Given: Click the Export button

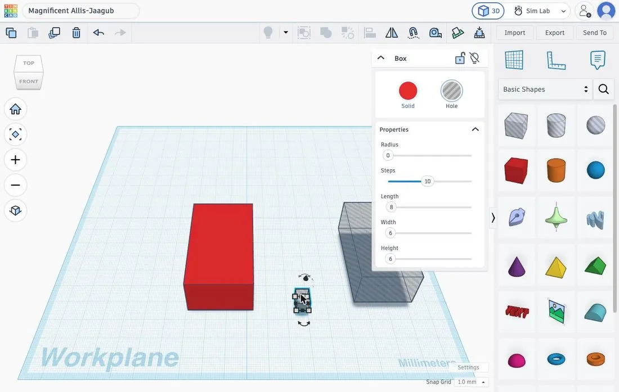Looking at the screenshot, I should click(x=554, y=33).
